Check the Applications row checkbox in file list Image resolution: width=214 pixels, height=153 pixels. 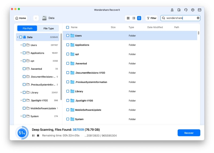[x=68, y=45]
